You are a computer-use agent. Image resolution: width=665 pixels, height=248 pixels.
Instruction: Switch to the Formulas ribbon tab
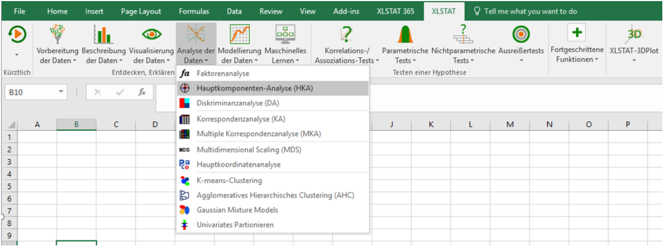pos(194,11)
